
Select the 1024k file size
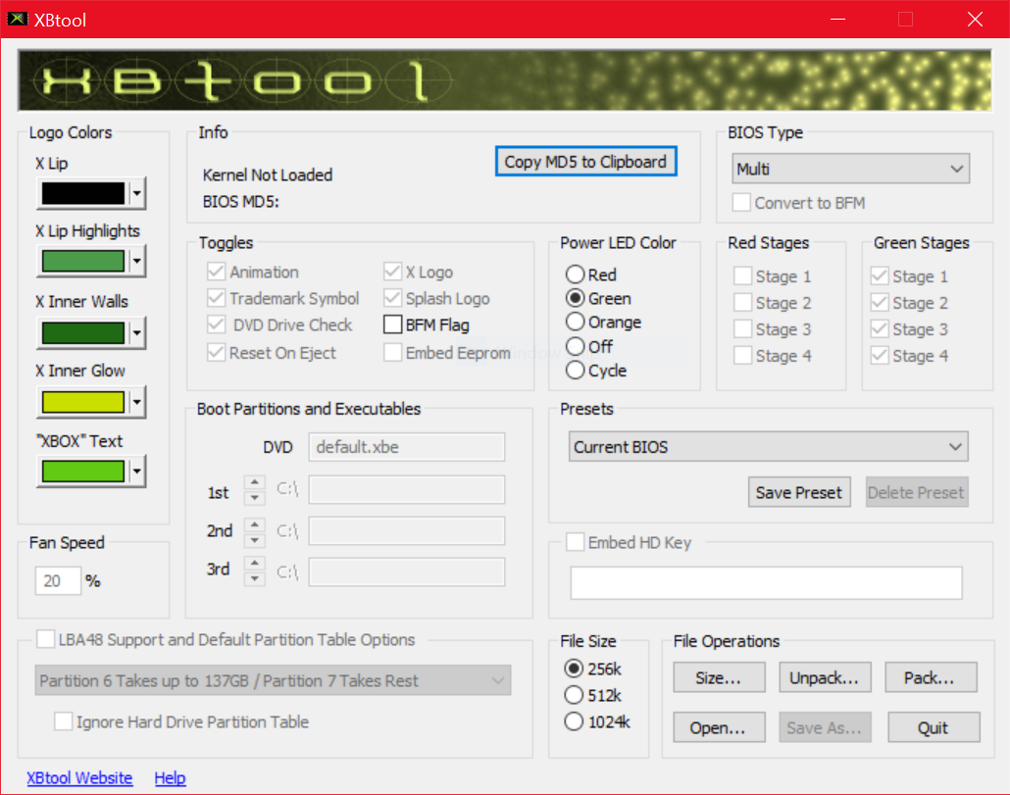574,721
